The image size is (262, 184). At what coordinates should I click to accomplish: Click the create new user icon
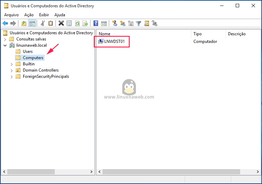(114, 23)
